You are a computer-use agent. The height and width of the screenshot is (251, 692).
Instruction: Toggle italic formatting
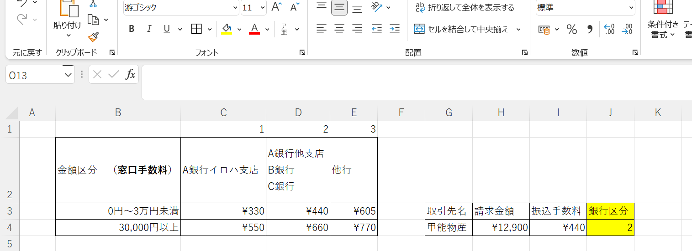pyautogui.click(x=149, y=29)
